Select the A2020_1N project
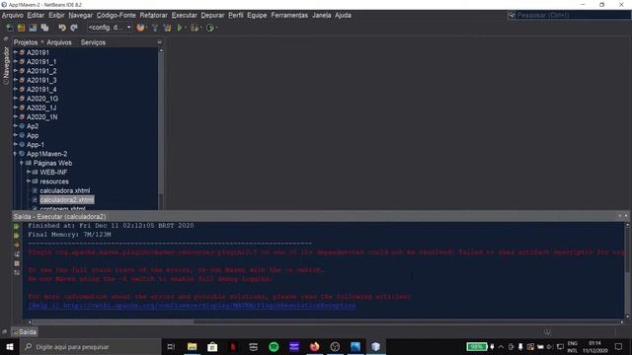This screenshot has width=632, height=355. point(41,117)
